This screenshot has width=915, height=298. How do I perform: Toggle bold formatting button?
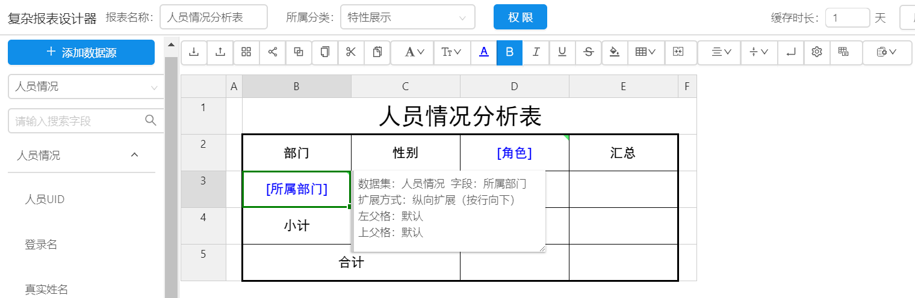click(510, 52)
